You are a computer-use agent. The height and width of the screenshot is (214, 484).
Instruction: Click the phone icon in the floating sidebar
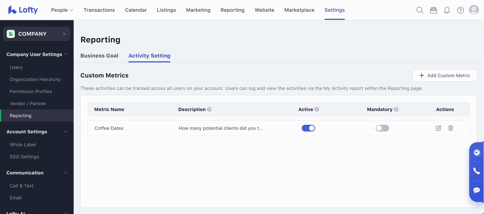click(x=476, y=171)
